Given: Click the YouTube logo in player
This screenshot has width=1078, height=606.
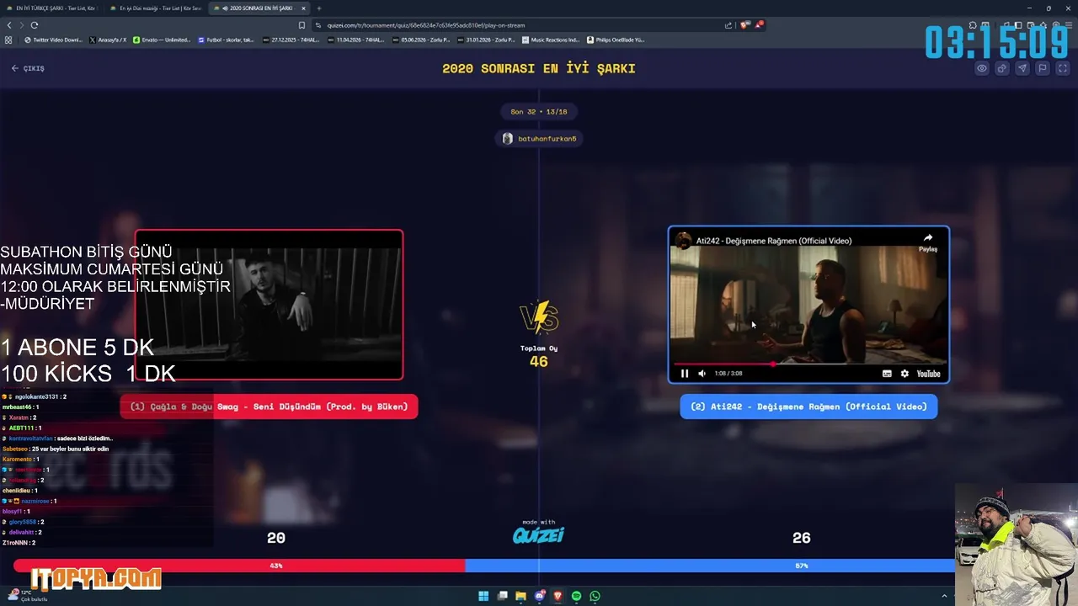Looking at the screenshot, I should tap(928, 374).
